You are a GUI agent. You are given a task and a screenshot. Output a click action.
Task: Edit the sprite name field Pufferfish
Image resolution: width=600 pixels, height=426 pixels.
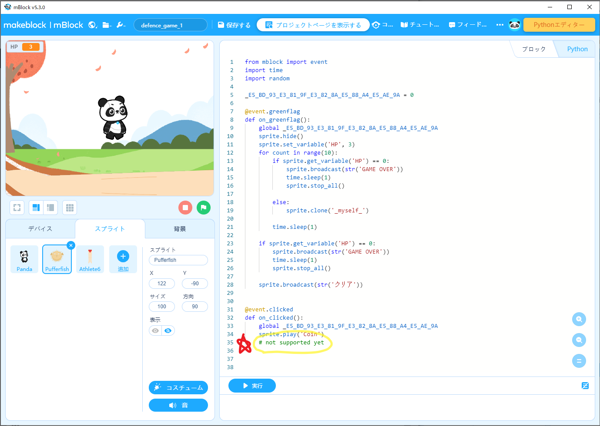tap(178, 260)
